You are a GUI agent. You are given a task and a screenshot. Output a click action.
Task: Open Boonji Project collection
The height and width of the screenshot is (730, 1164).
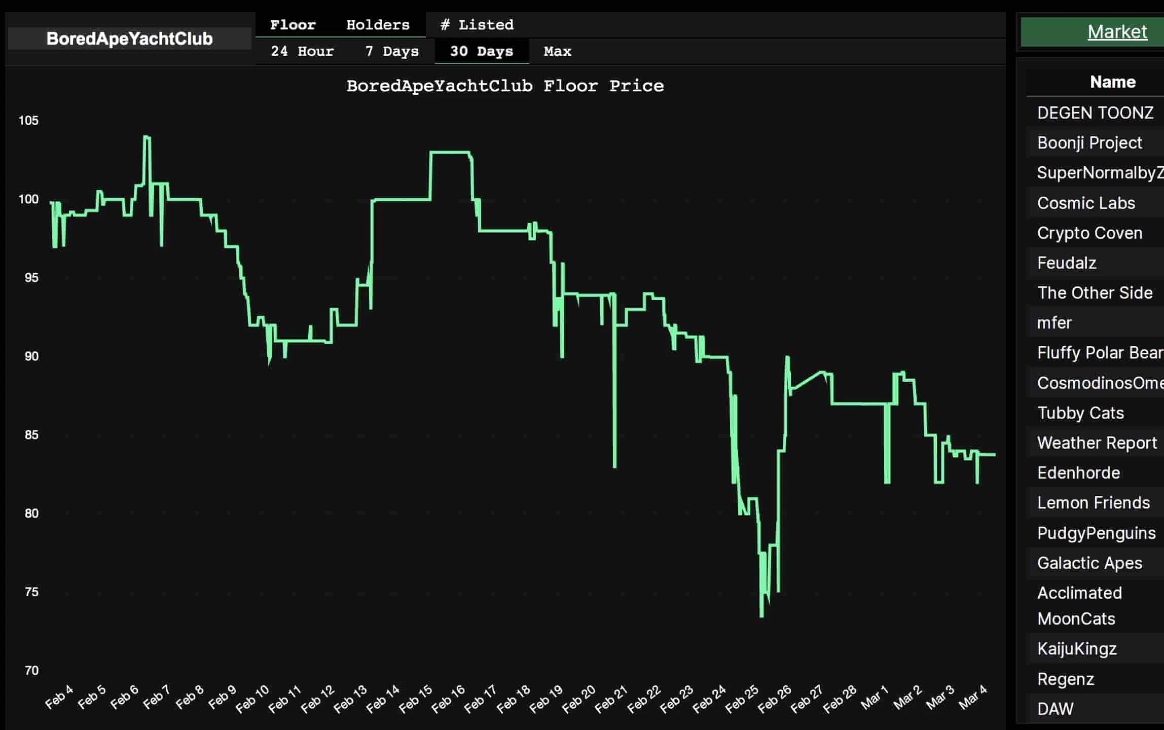click(1089, 143)
